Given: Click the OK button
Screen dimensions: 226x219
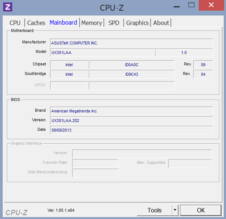Looking at the screenshot, I should pyautogui.click(x=201, y=210).
